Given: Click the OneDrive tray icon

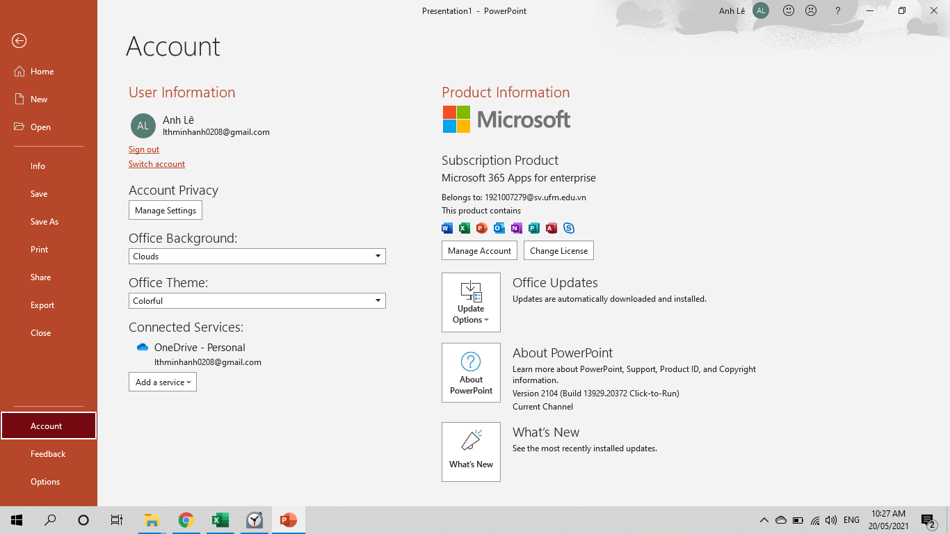Looking at the screenshot, I should pos(781,520).
